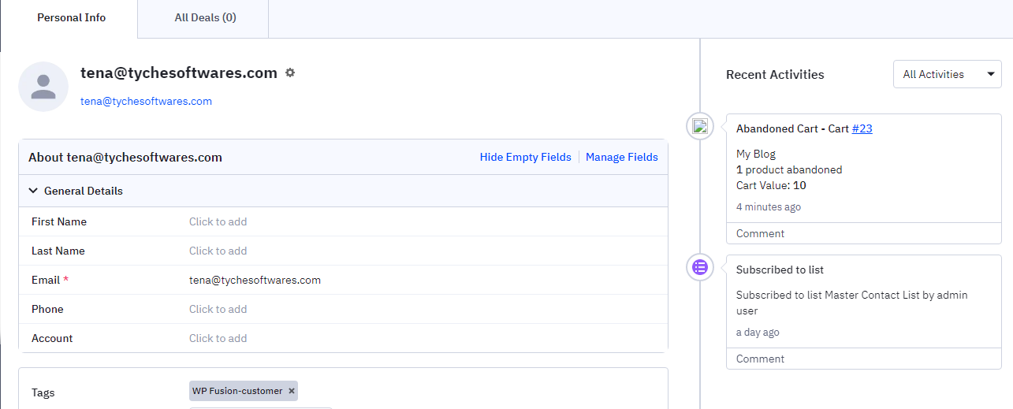
Task: Click the 'My Blog' text
Action: pos(756,154)
